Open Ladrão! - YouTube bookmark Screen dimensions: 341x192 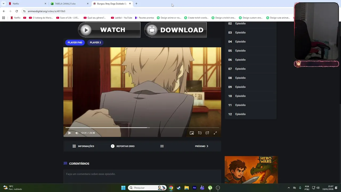[121, 18]
